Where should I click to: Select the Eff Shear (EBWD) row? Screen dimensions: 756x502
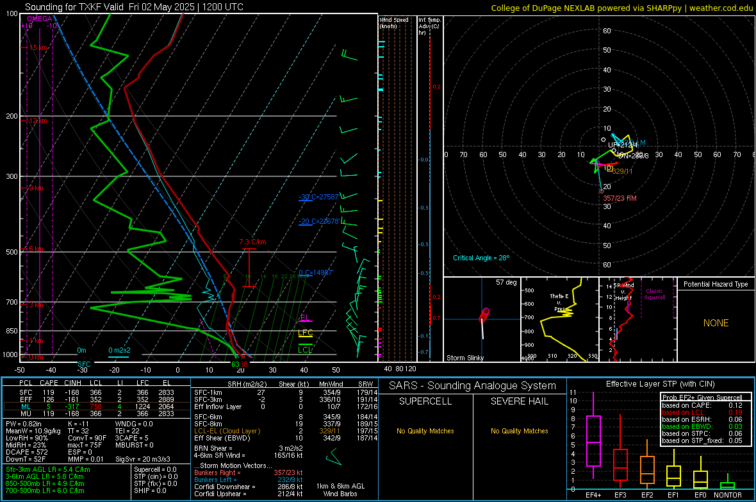(286, 439)
